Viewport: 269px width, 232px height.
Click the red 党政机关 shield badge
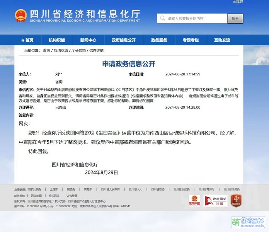[x=236, y=200]
